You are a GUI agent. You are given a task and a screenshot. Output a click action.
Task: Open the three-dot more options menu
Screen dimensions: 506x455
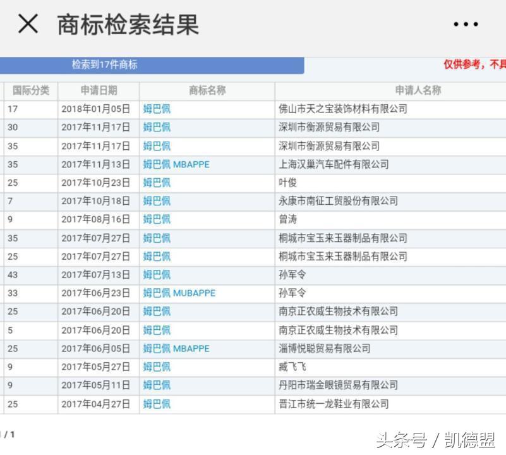[464, 24]
